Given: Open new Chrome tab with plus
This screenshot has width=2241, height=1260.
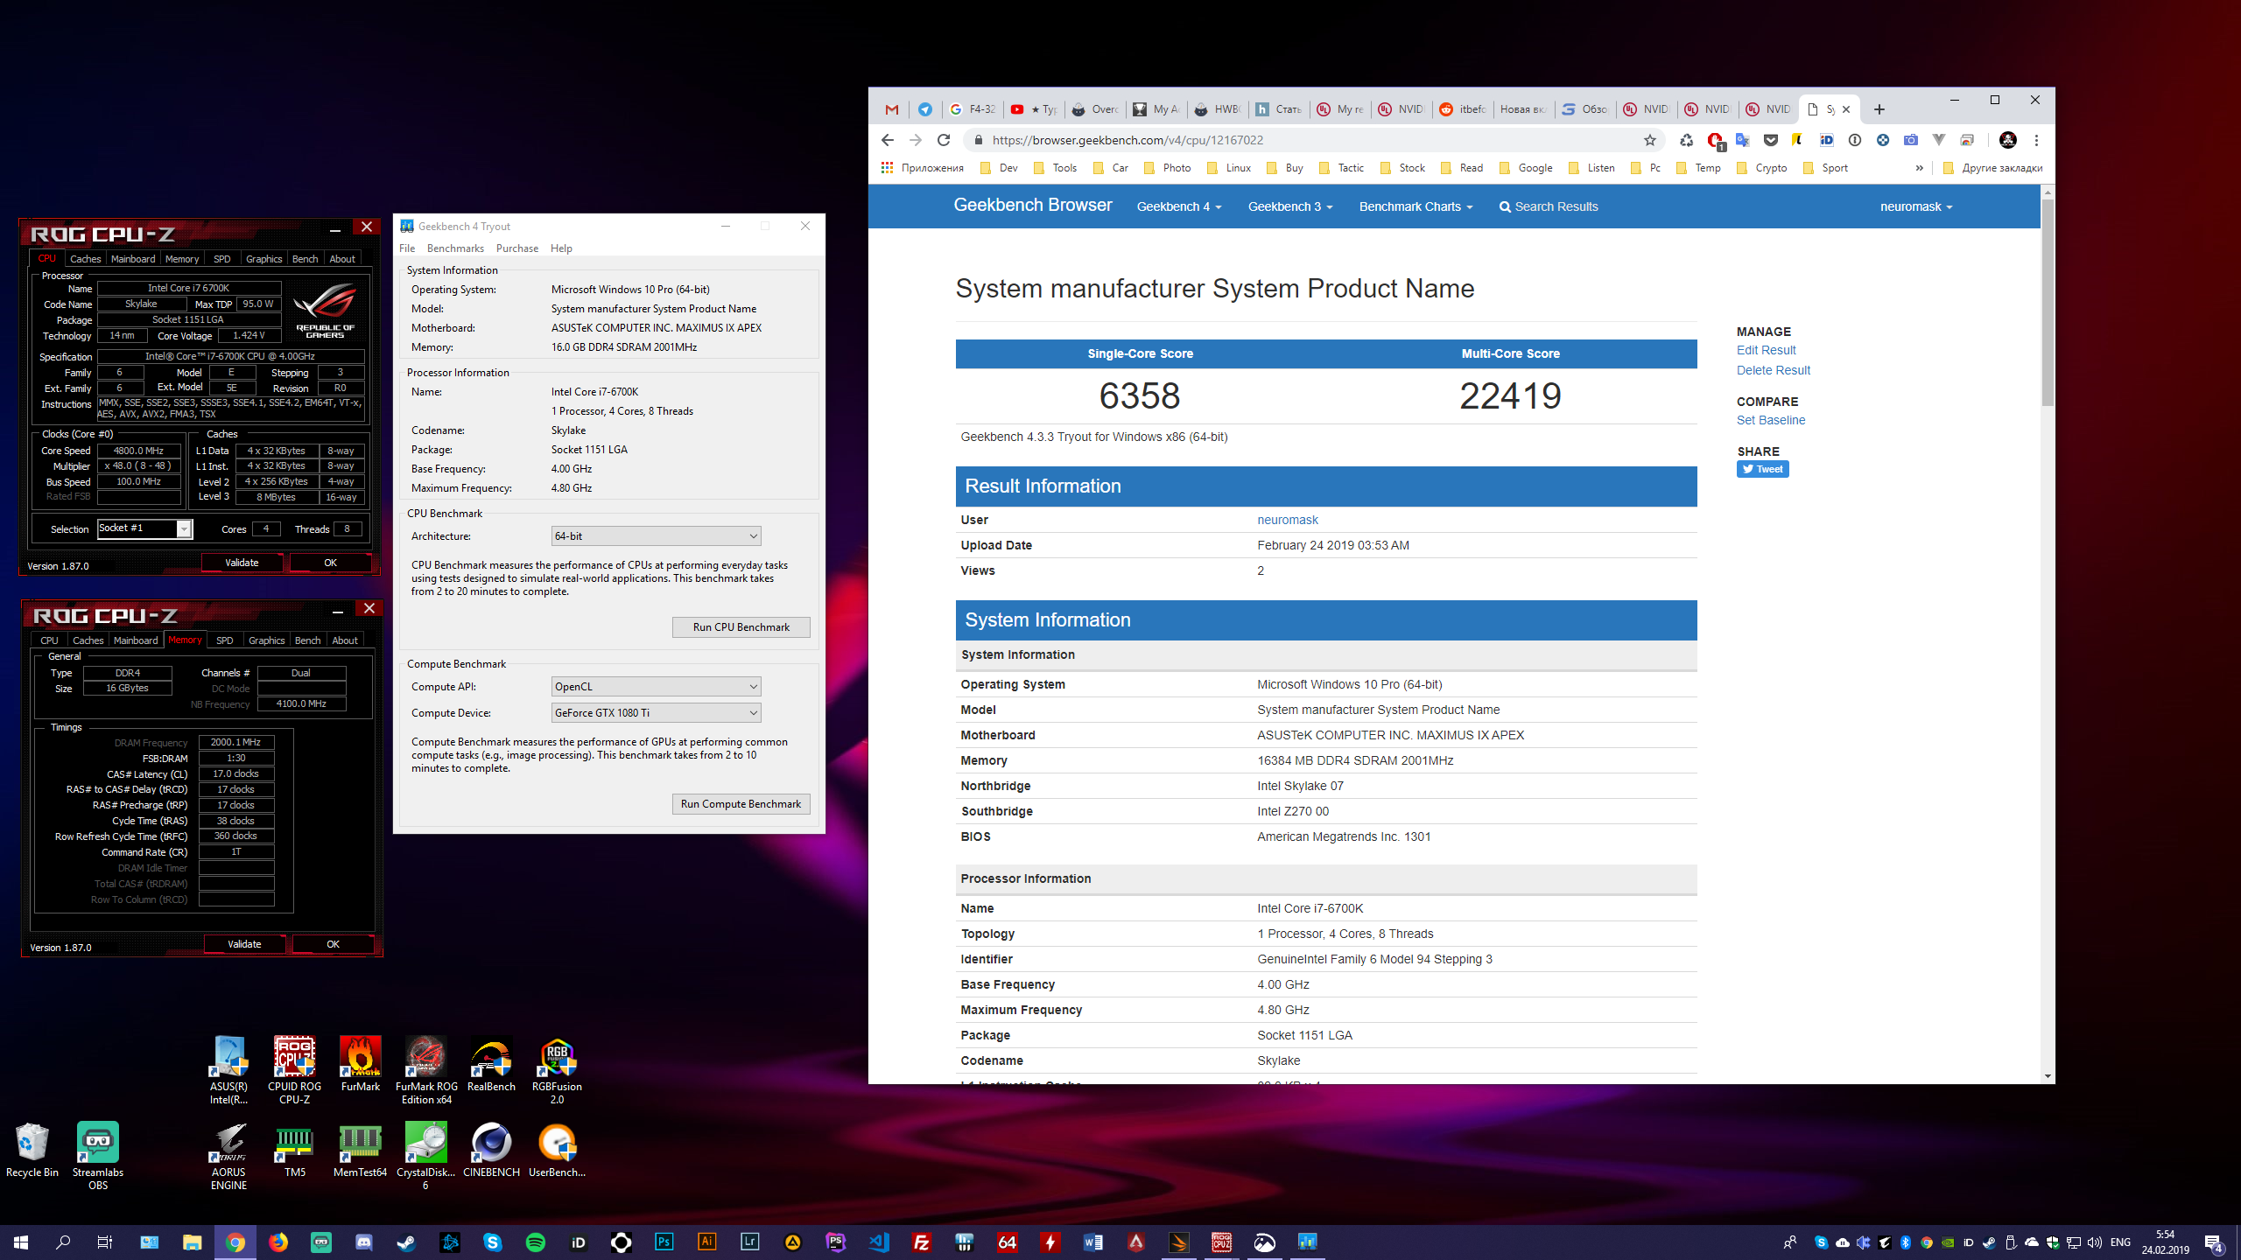Looking at the screenshot, I should point(1879,109).
